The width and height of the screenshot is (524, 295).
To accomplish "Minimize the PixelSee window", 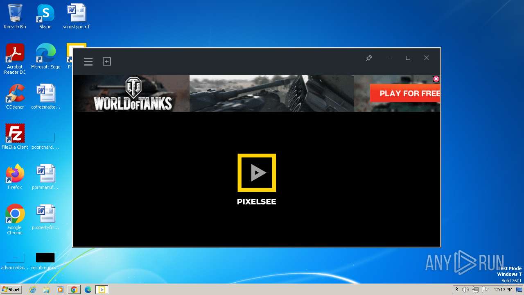I will tap(390, 58).
